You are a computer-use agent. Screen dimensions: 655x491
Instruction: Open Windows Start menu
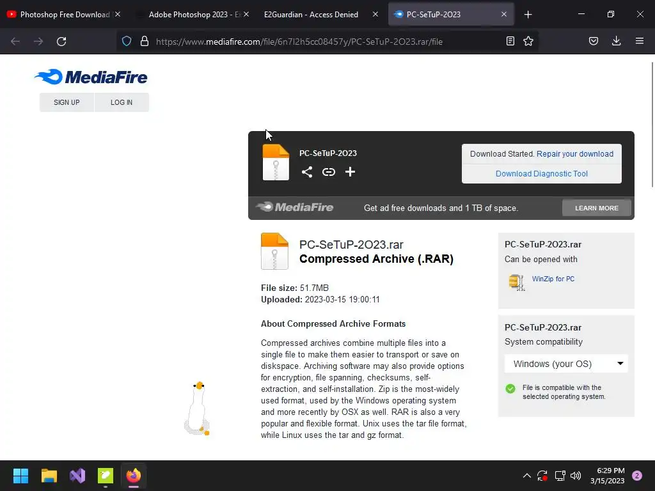(20, 476)
